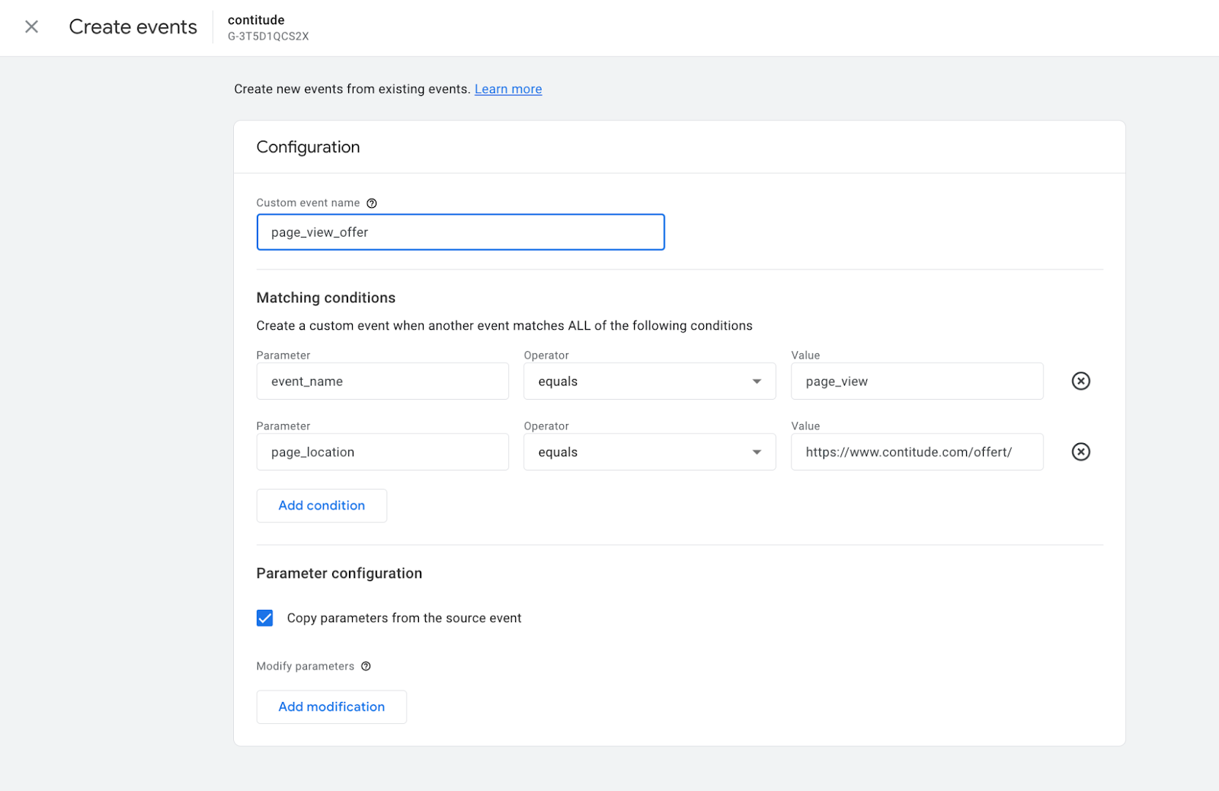Focus the Custom event name field
The width and height of the screenshot is (1219, 791).
coord(460,232)
